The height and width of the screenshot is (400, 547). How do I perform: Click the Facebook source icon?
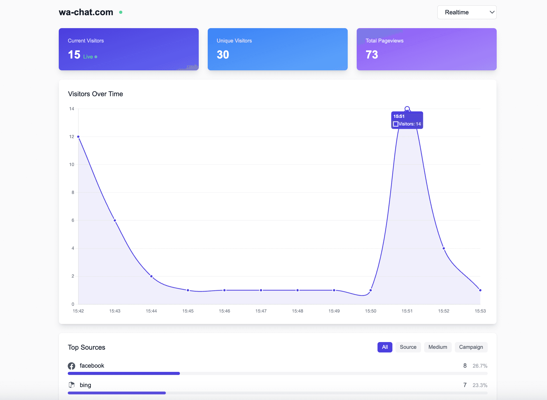[x=72, y=366]
